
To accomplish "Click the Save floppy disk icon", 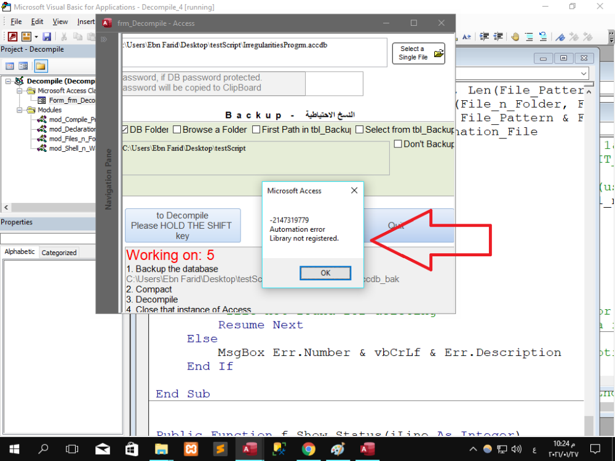I will (47, 36).
